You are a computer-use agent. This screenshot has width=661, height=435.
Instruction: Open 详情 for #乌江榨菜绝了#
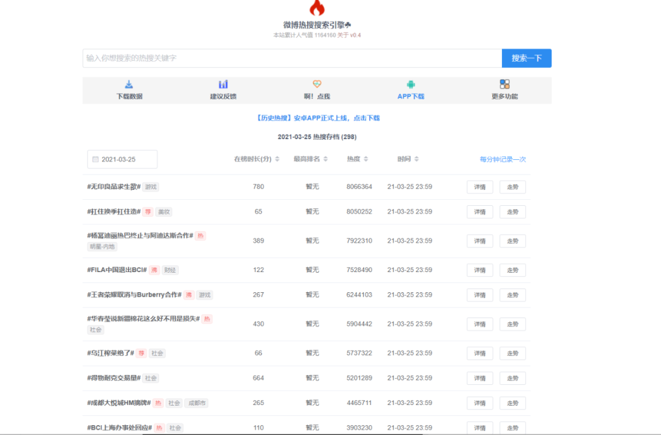coord(480,353)
